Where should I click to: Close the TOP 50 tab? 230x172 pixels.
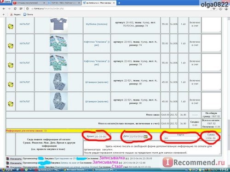click(79, 3)
